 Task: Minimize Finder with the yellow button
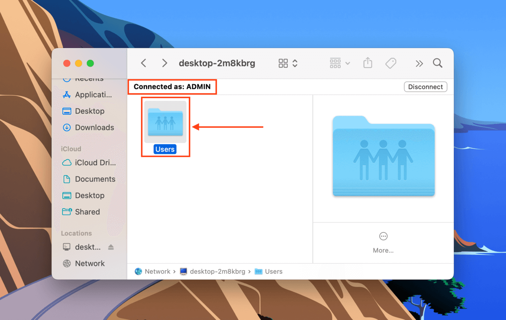coord(78,63)
